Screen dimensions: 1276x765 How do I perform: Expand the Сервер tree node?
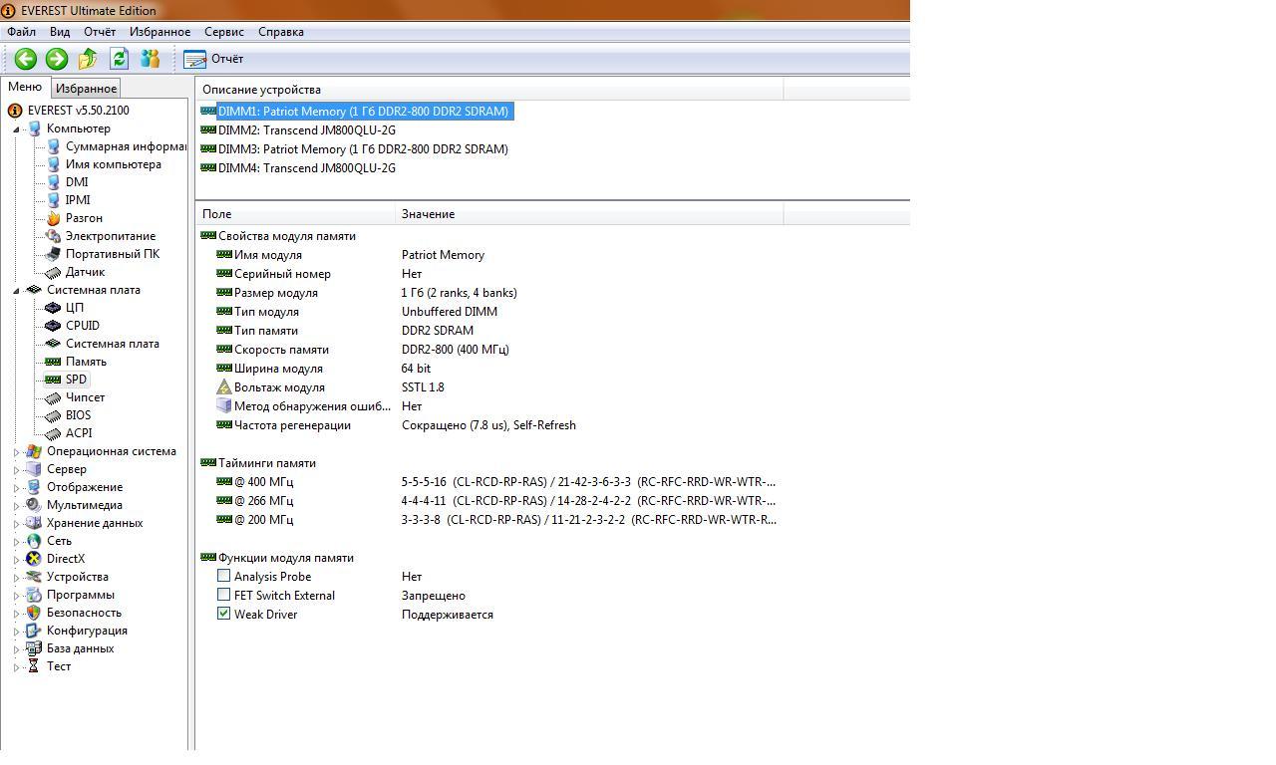click(x=16, y=470)
